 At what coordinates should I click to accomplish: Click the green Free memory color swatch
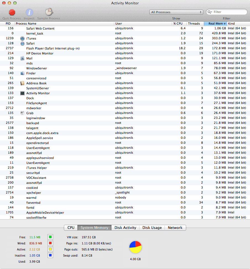[x=50, y=237]
